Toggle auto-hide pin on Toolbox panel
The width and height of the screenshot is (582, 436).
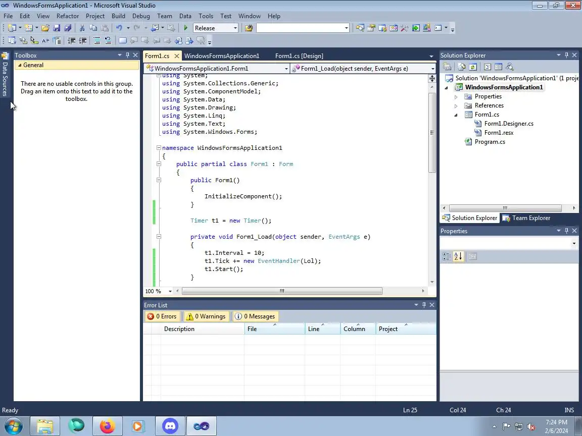click(x=127, y=55)
